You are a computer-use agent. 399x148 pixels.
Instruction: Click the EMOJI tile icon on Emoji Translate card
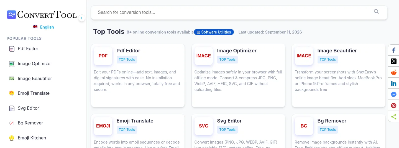pyautogui.click(x=103, y=126)
